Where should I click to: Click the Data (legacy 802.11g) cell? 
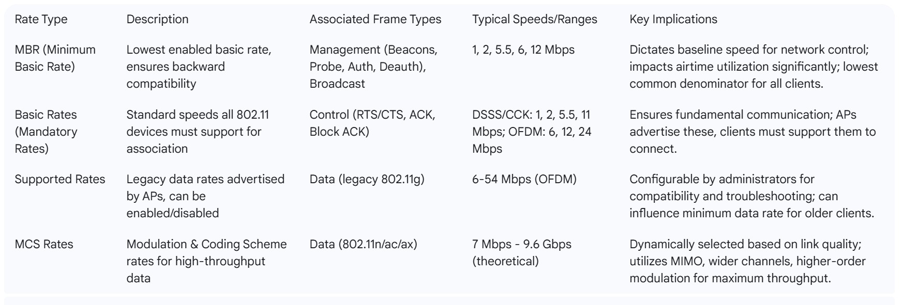point(367,179)
